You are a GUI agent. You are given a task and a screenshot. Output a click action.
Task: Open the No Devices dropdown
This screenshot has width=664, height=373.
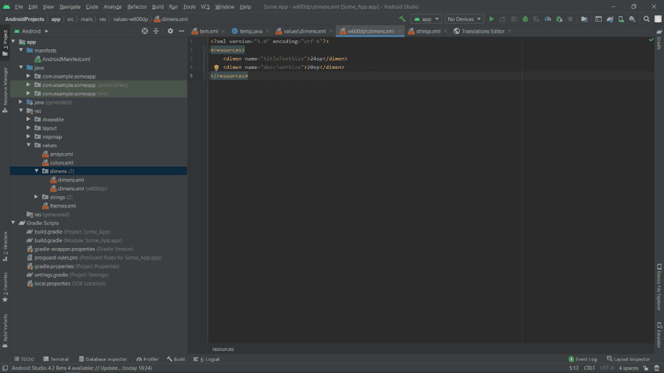(x=464, y=19)
